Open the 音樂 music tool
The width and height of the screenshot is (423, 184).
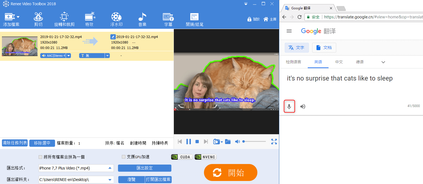[142, 19]
